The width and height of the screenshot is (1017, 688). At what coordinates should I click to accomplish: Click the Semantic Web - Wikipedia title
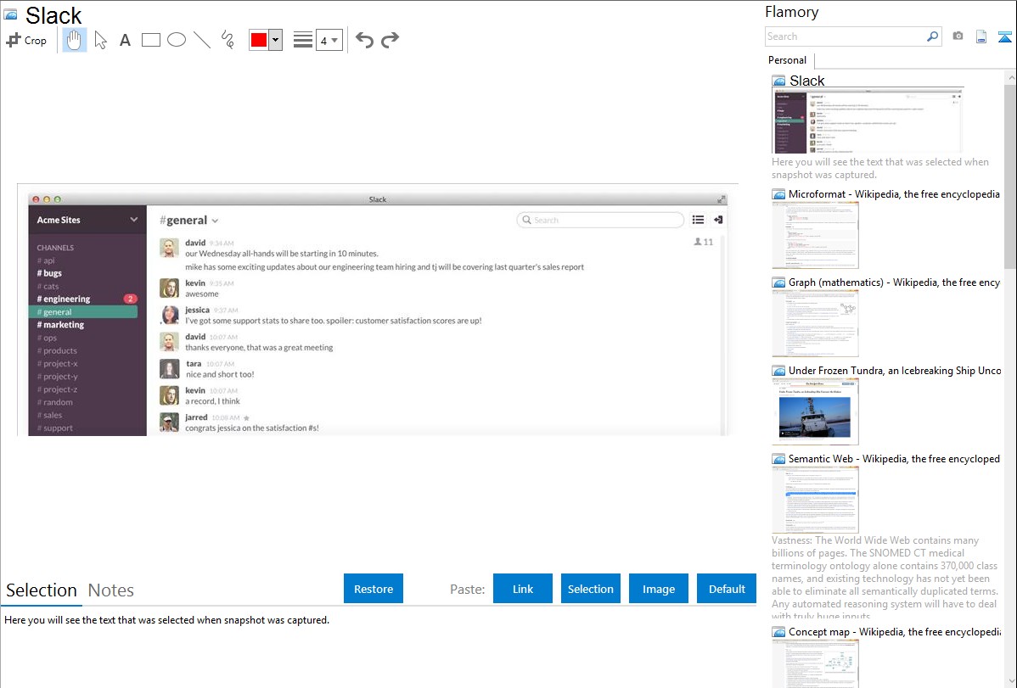click(x=894, y=458)
